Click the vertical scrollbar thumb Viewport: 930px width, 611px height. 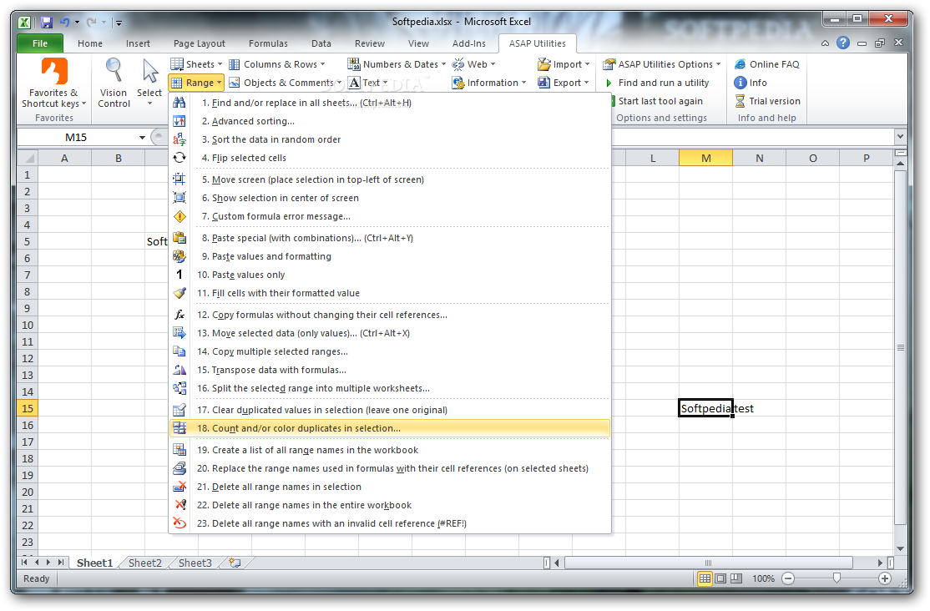[900, 347]
